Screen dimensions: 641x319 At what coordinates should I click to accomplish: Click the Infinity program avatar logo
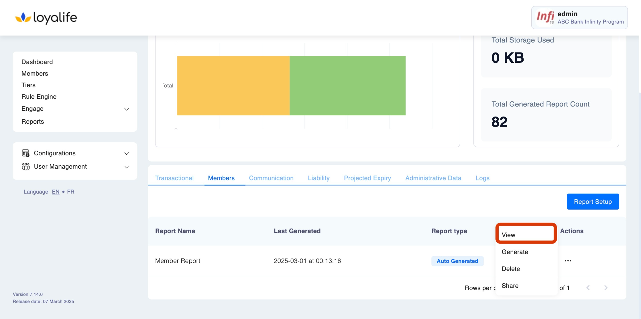545,17
